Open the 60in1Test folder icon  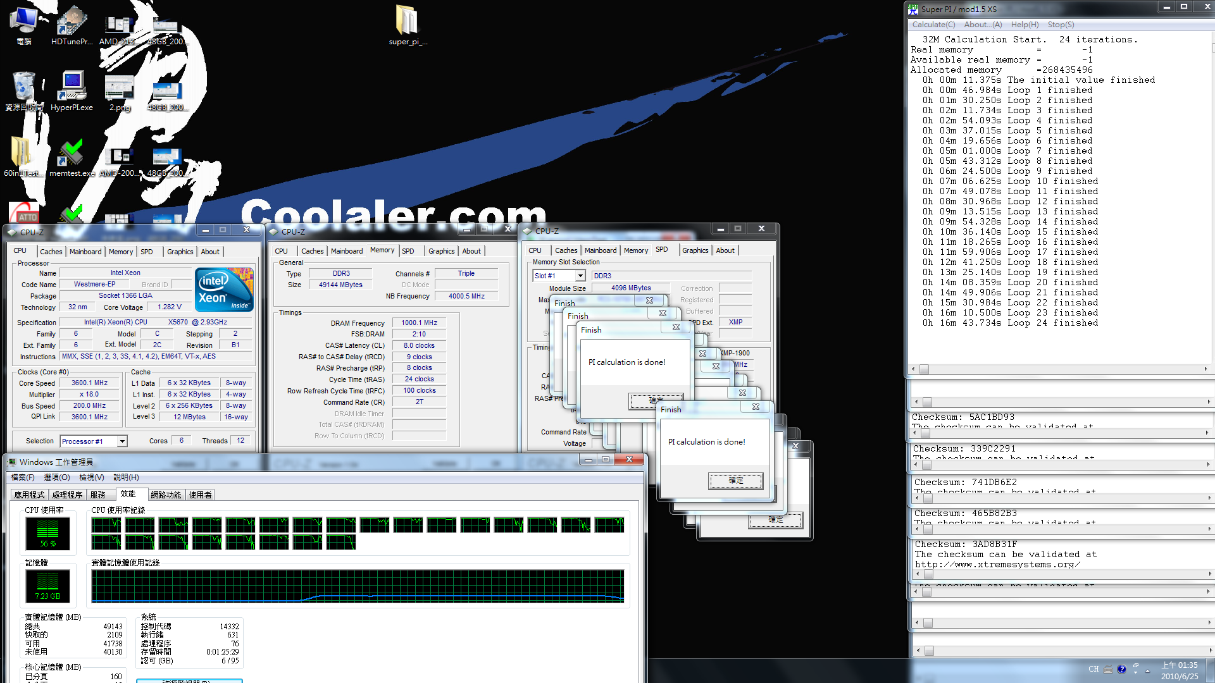tap(23, 157)
